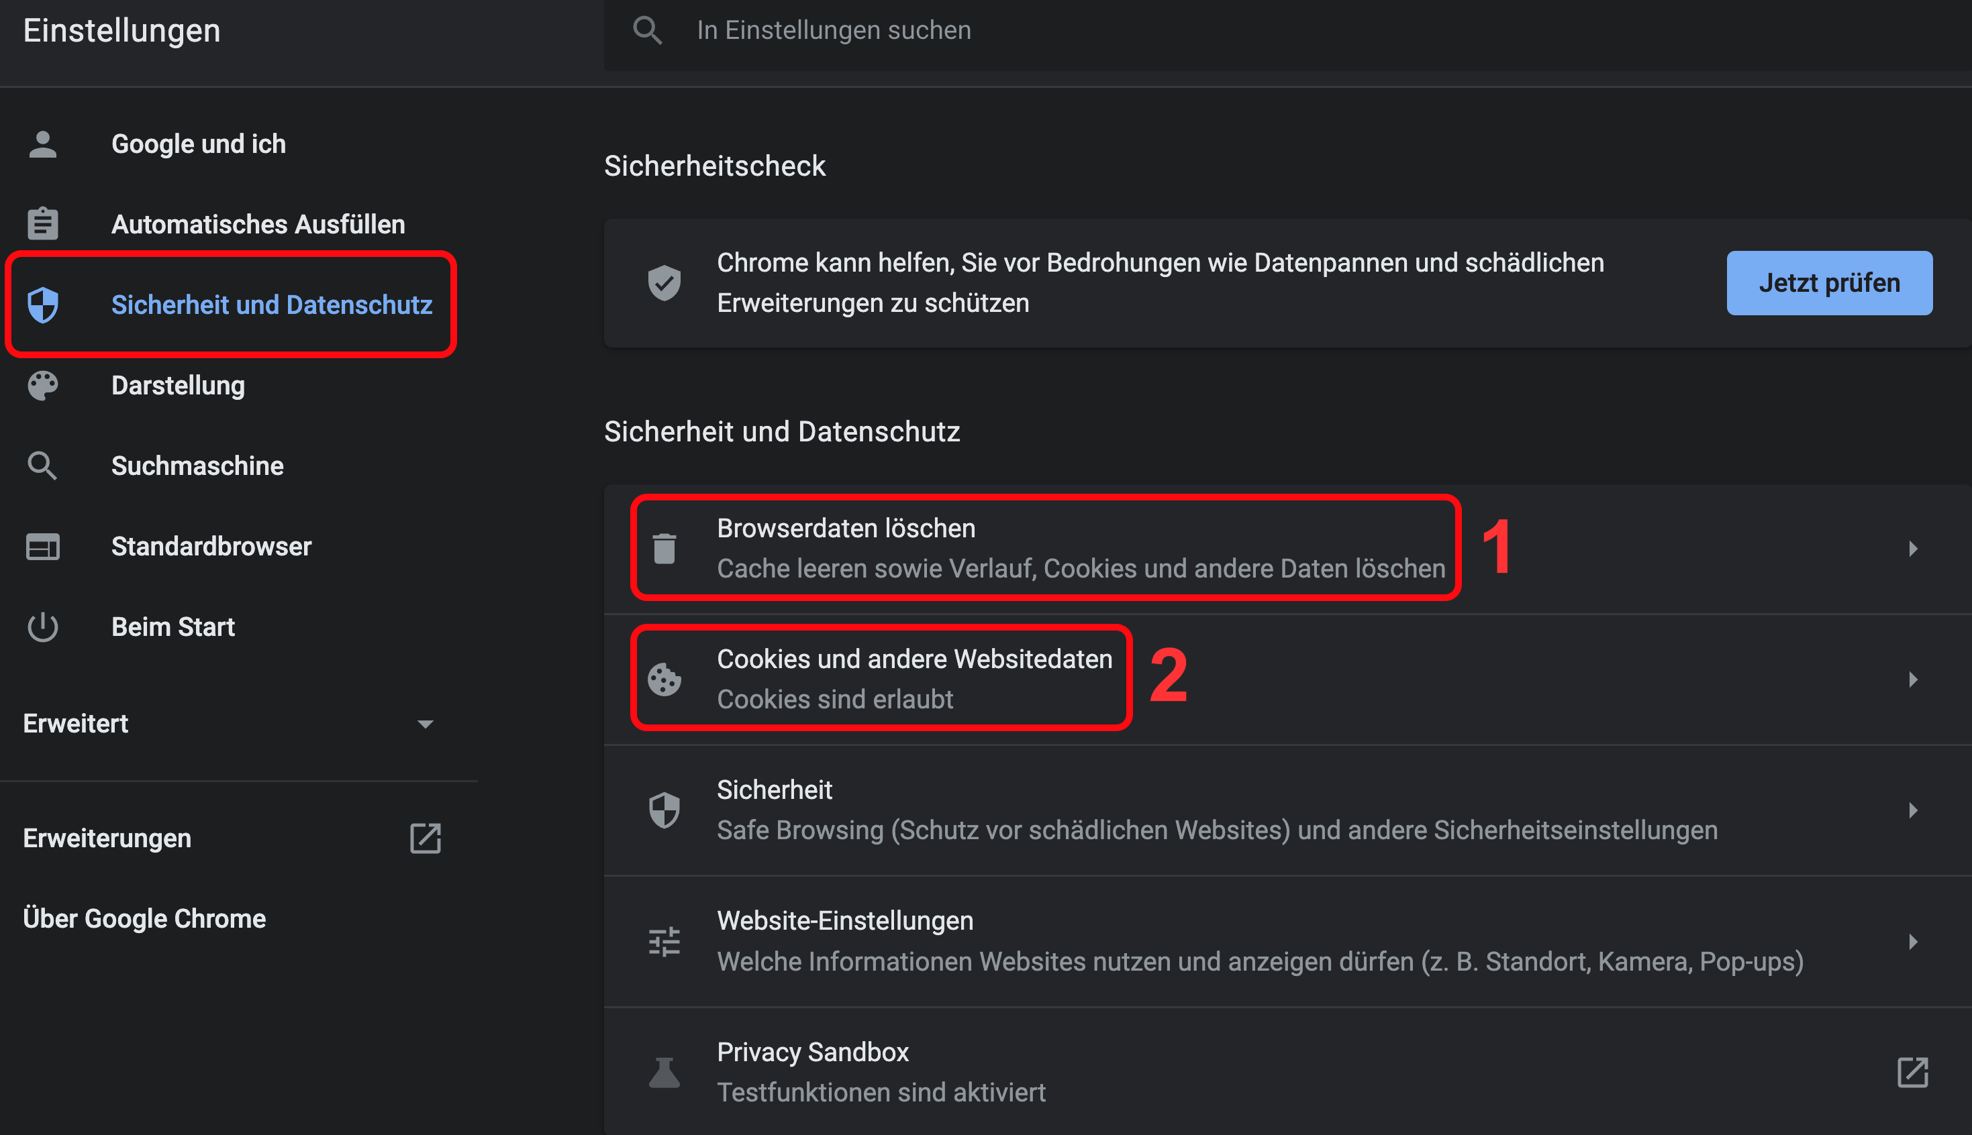Screen dimensions: 1972x1135
Task: Click Chrome kann helfen description text
Action: click(1161, 282)
